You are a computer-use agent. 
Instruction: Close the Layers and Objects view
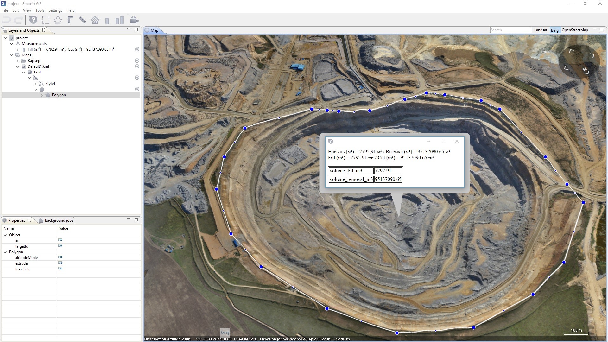(44, 30)
